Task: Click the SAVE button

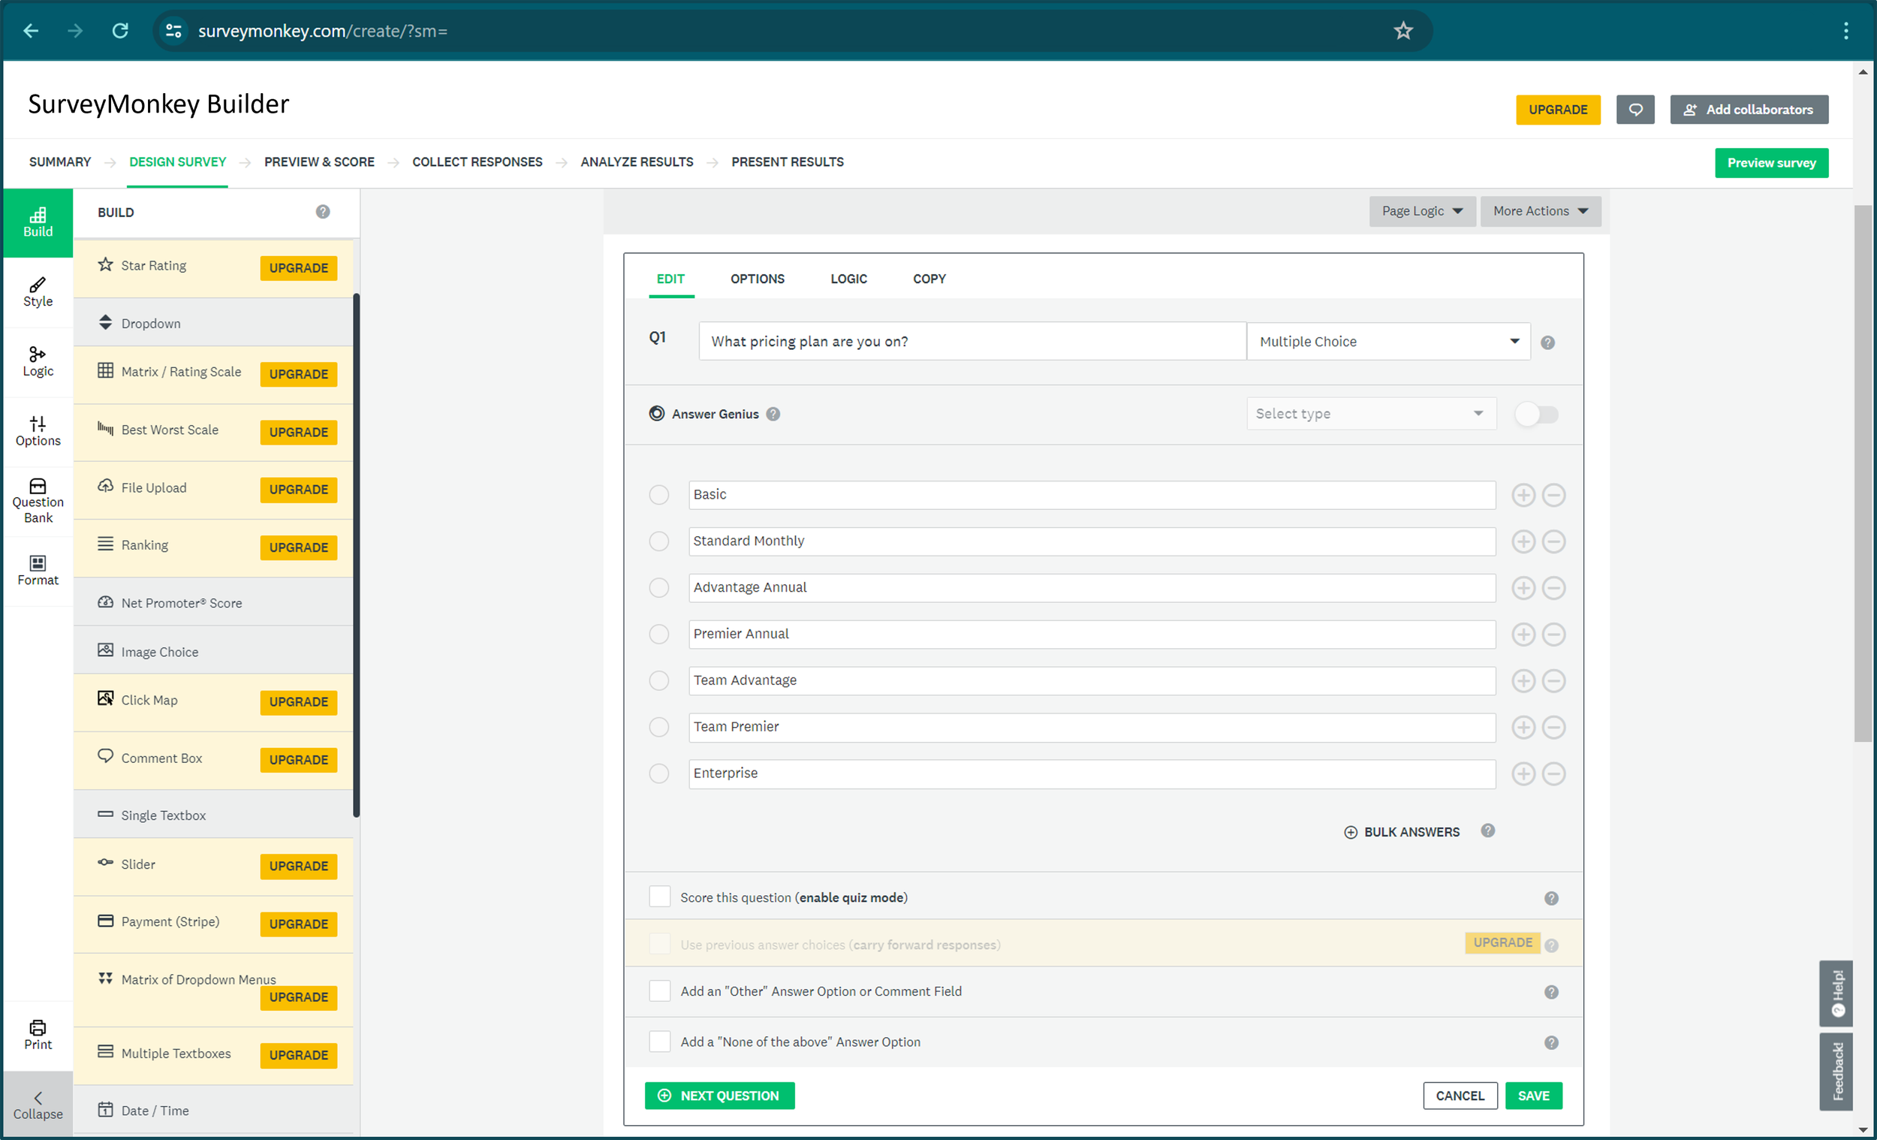Action: pyautogui.click(x=1532, y=1095)
